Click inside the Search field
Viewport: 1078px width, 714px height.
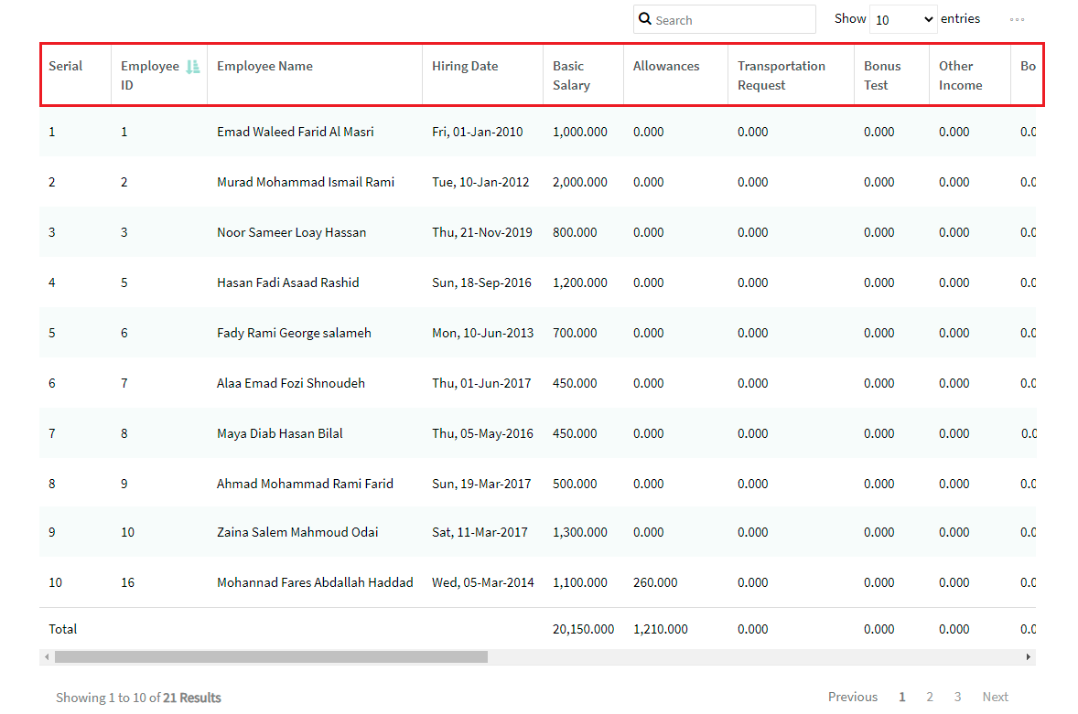point(725,19)
